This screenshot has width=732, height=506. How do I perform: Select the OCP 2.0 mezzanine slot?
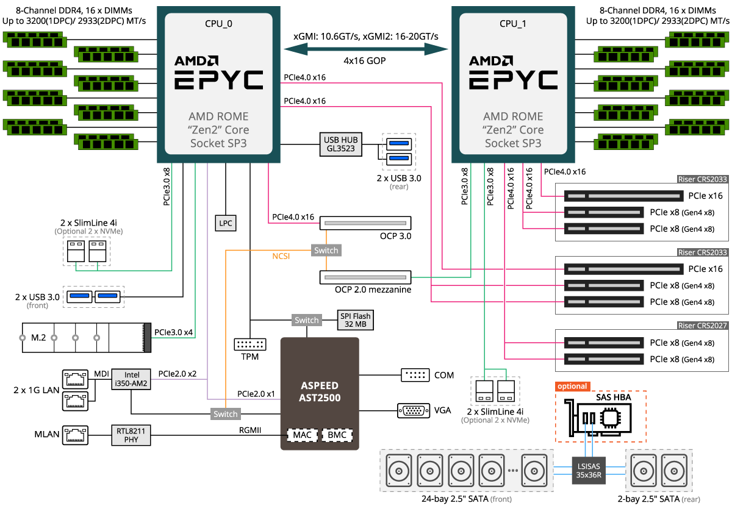pyautogui.click(x=366, y=277)
